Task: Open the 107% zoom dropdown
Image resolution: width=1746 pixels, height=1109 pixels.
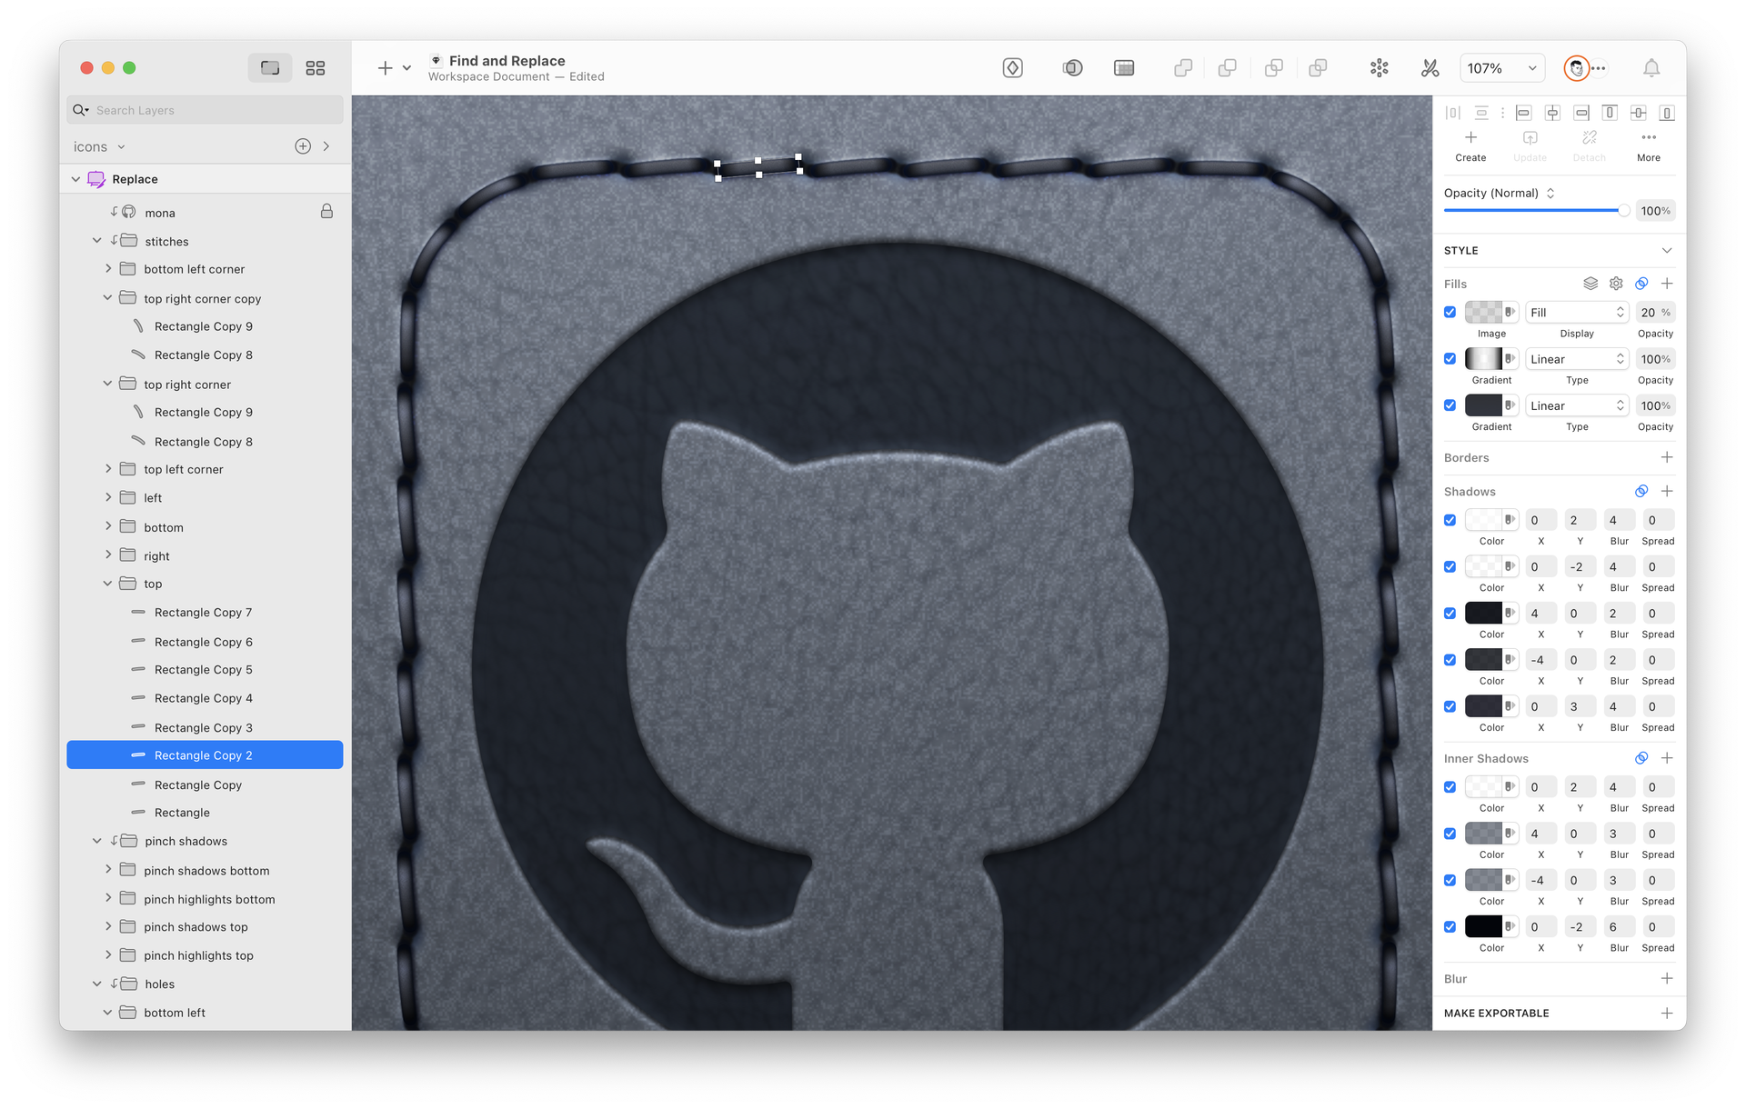Action: [x=1502, y=68]
